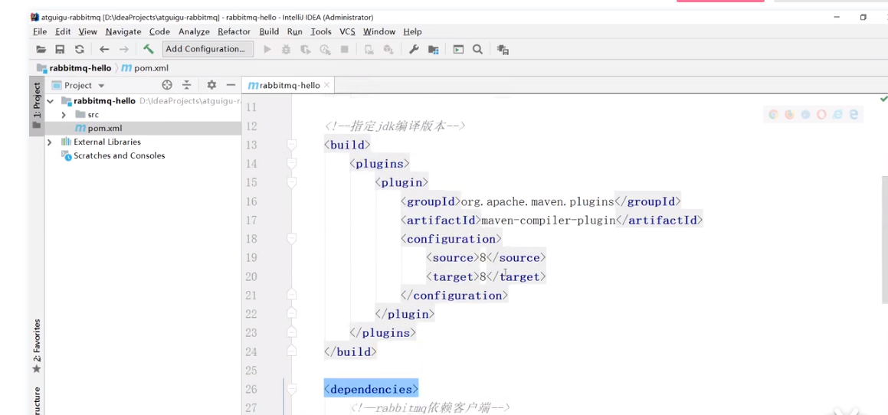Image resolution: width=888 pixels, height=415 pixels.
Task: Open the VCS menu
Action: click(x=347, y=31)
